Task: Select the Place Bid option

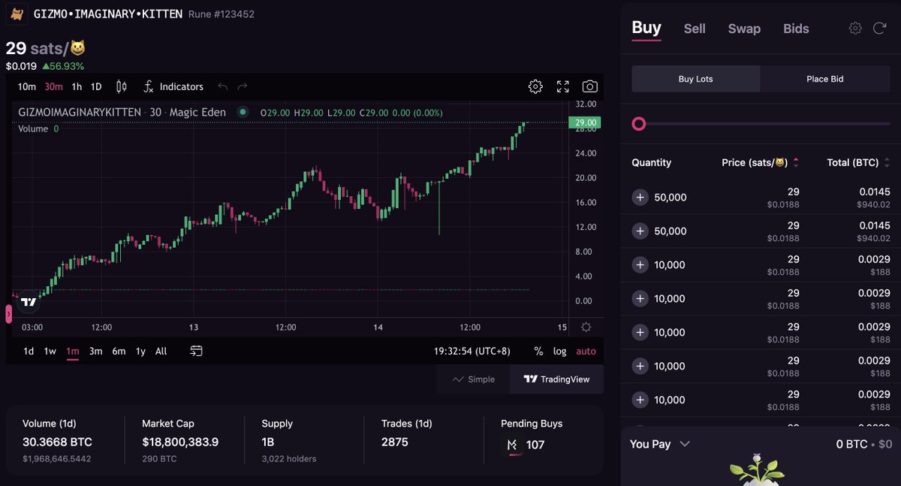Action: [825, 79]
